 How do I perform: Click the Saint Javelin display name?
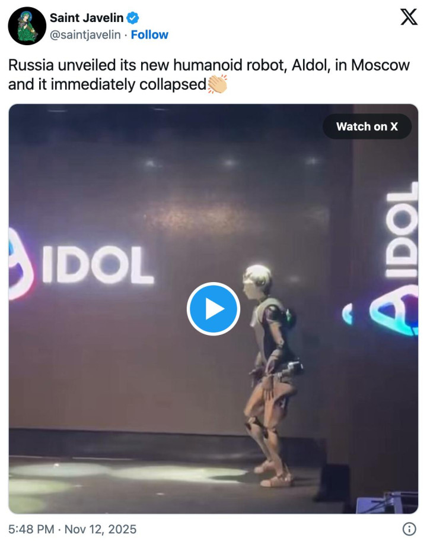pos(87,18)
